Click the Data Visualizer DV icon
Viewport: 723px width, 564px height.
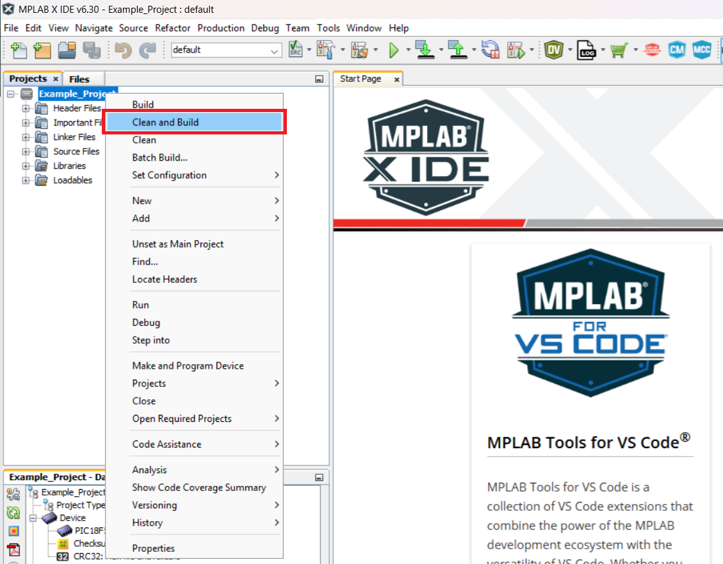[553, 50]
